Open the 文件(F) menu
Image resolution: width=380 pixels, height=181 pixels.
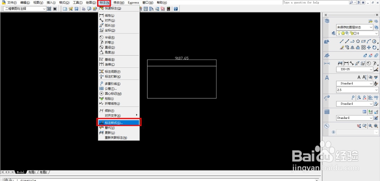click(12, 3)
